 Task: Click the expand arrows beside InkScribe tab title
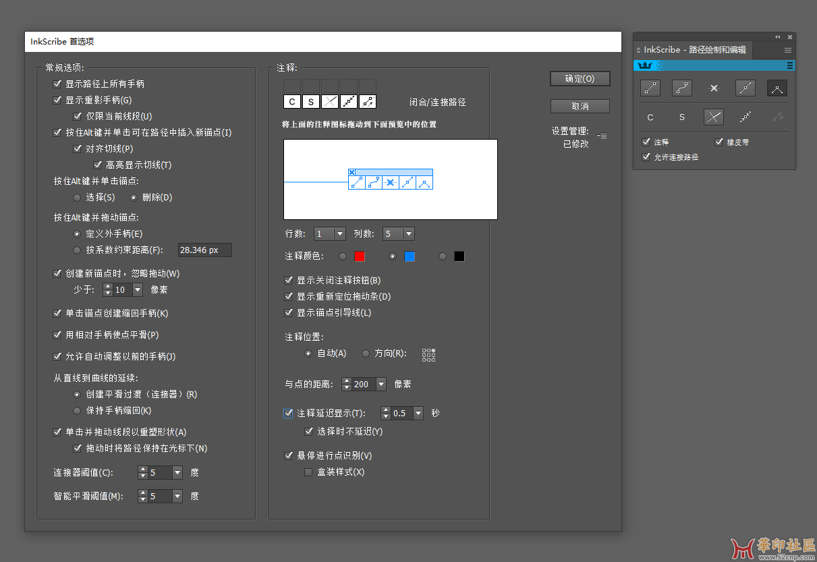639,51
